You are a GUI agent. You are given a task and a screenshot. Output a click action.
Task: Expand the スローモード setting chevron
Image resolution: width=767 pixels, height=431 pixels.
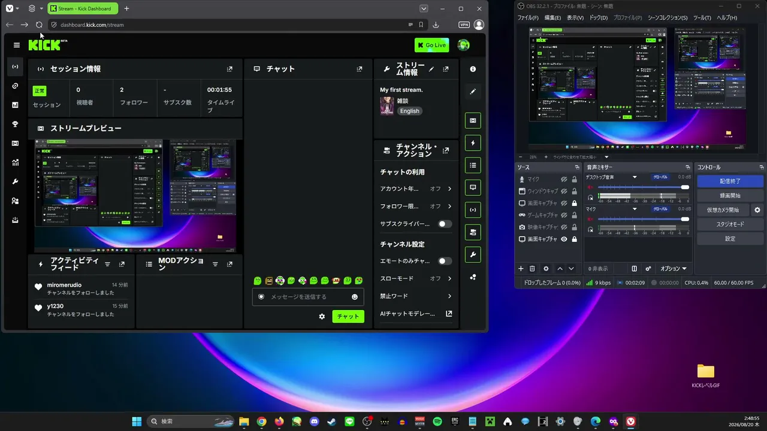[449, 278]
